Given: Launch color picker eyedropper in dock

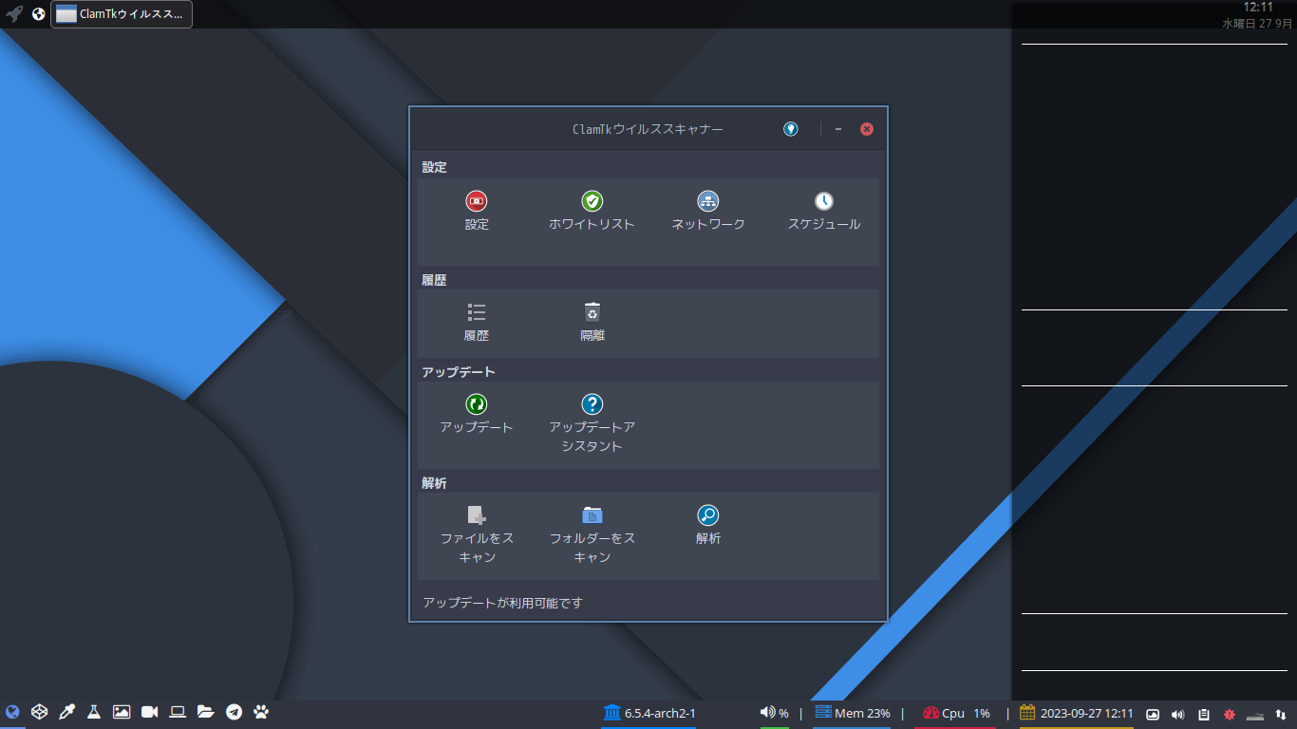Looking at the screenshot, I should tap(67, 712).
